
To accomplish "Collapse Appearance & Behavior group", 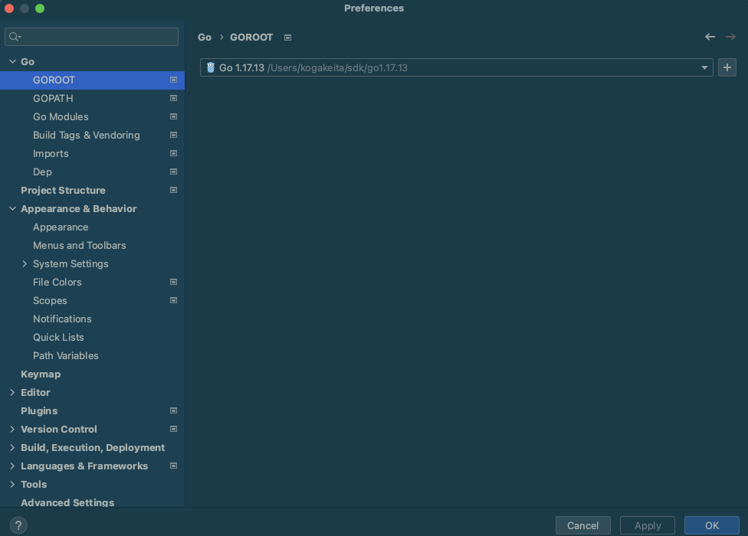I will point(12,209).
